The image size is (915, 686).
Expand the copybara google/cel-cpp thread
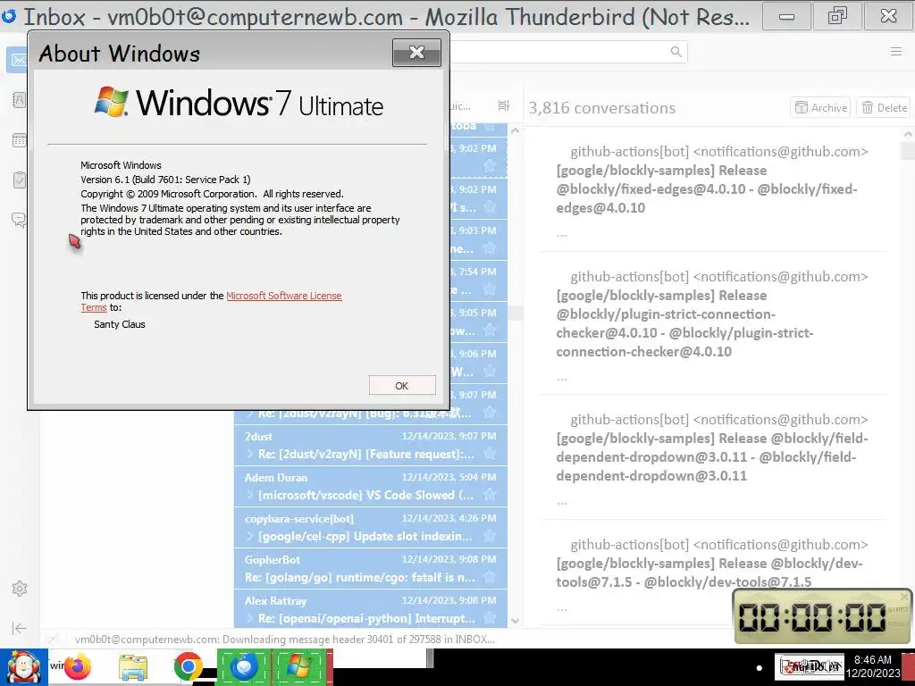(250, 536)
